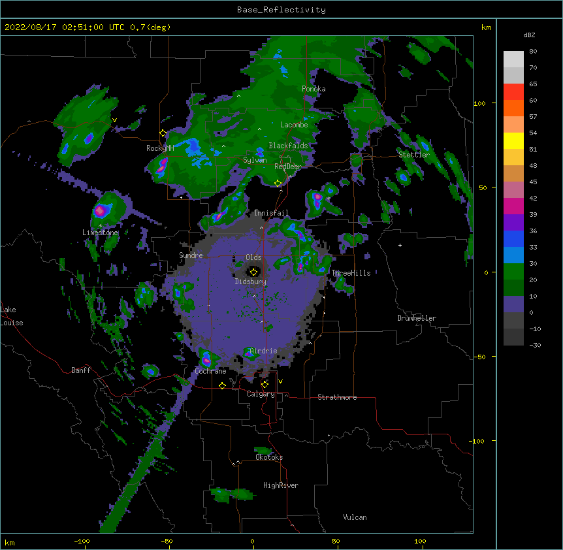Click the intense storm cell near Limestone
The width and height of the screenshot is (563, 550).
point(101,210)
